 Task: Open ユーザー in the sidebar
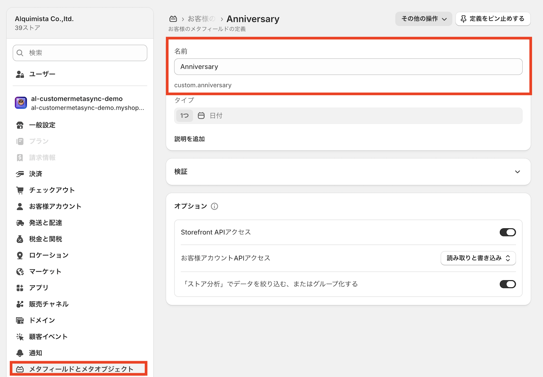80,74
